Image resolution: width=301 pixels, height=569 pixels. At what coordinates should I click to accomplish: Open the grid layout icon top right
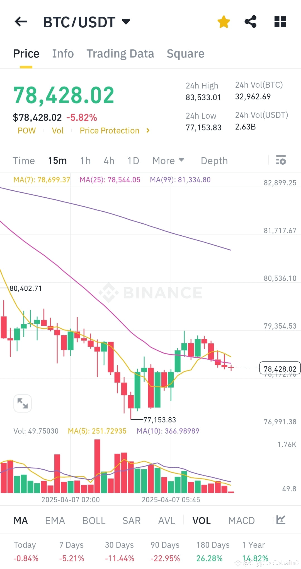(280, 21)
